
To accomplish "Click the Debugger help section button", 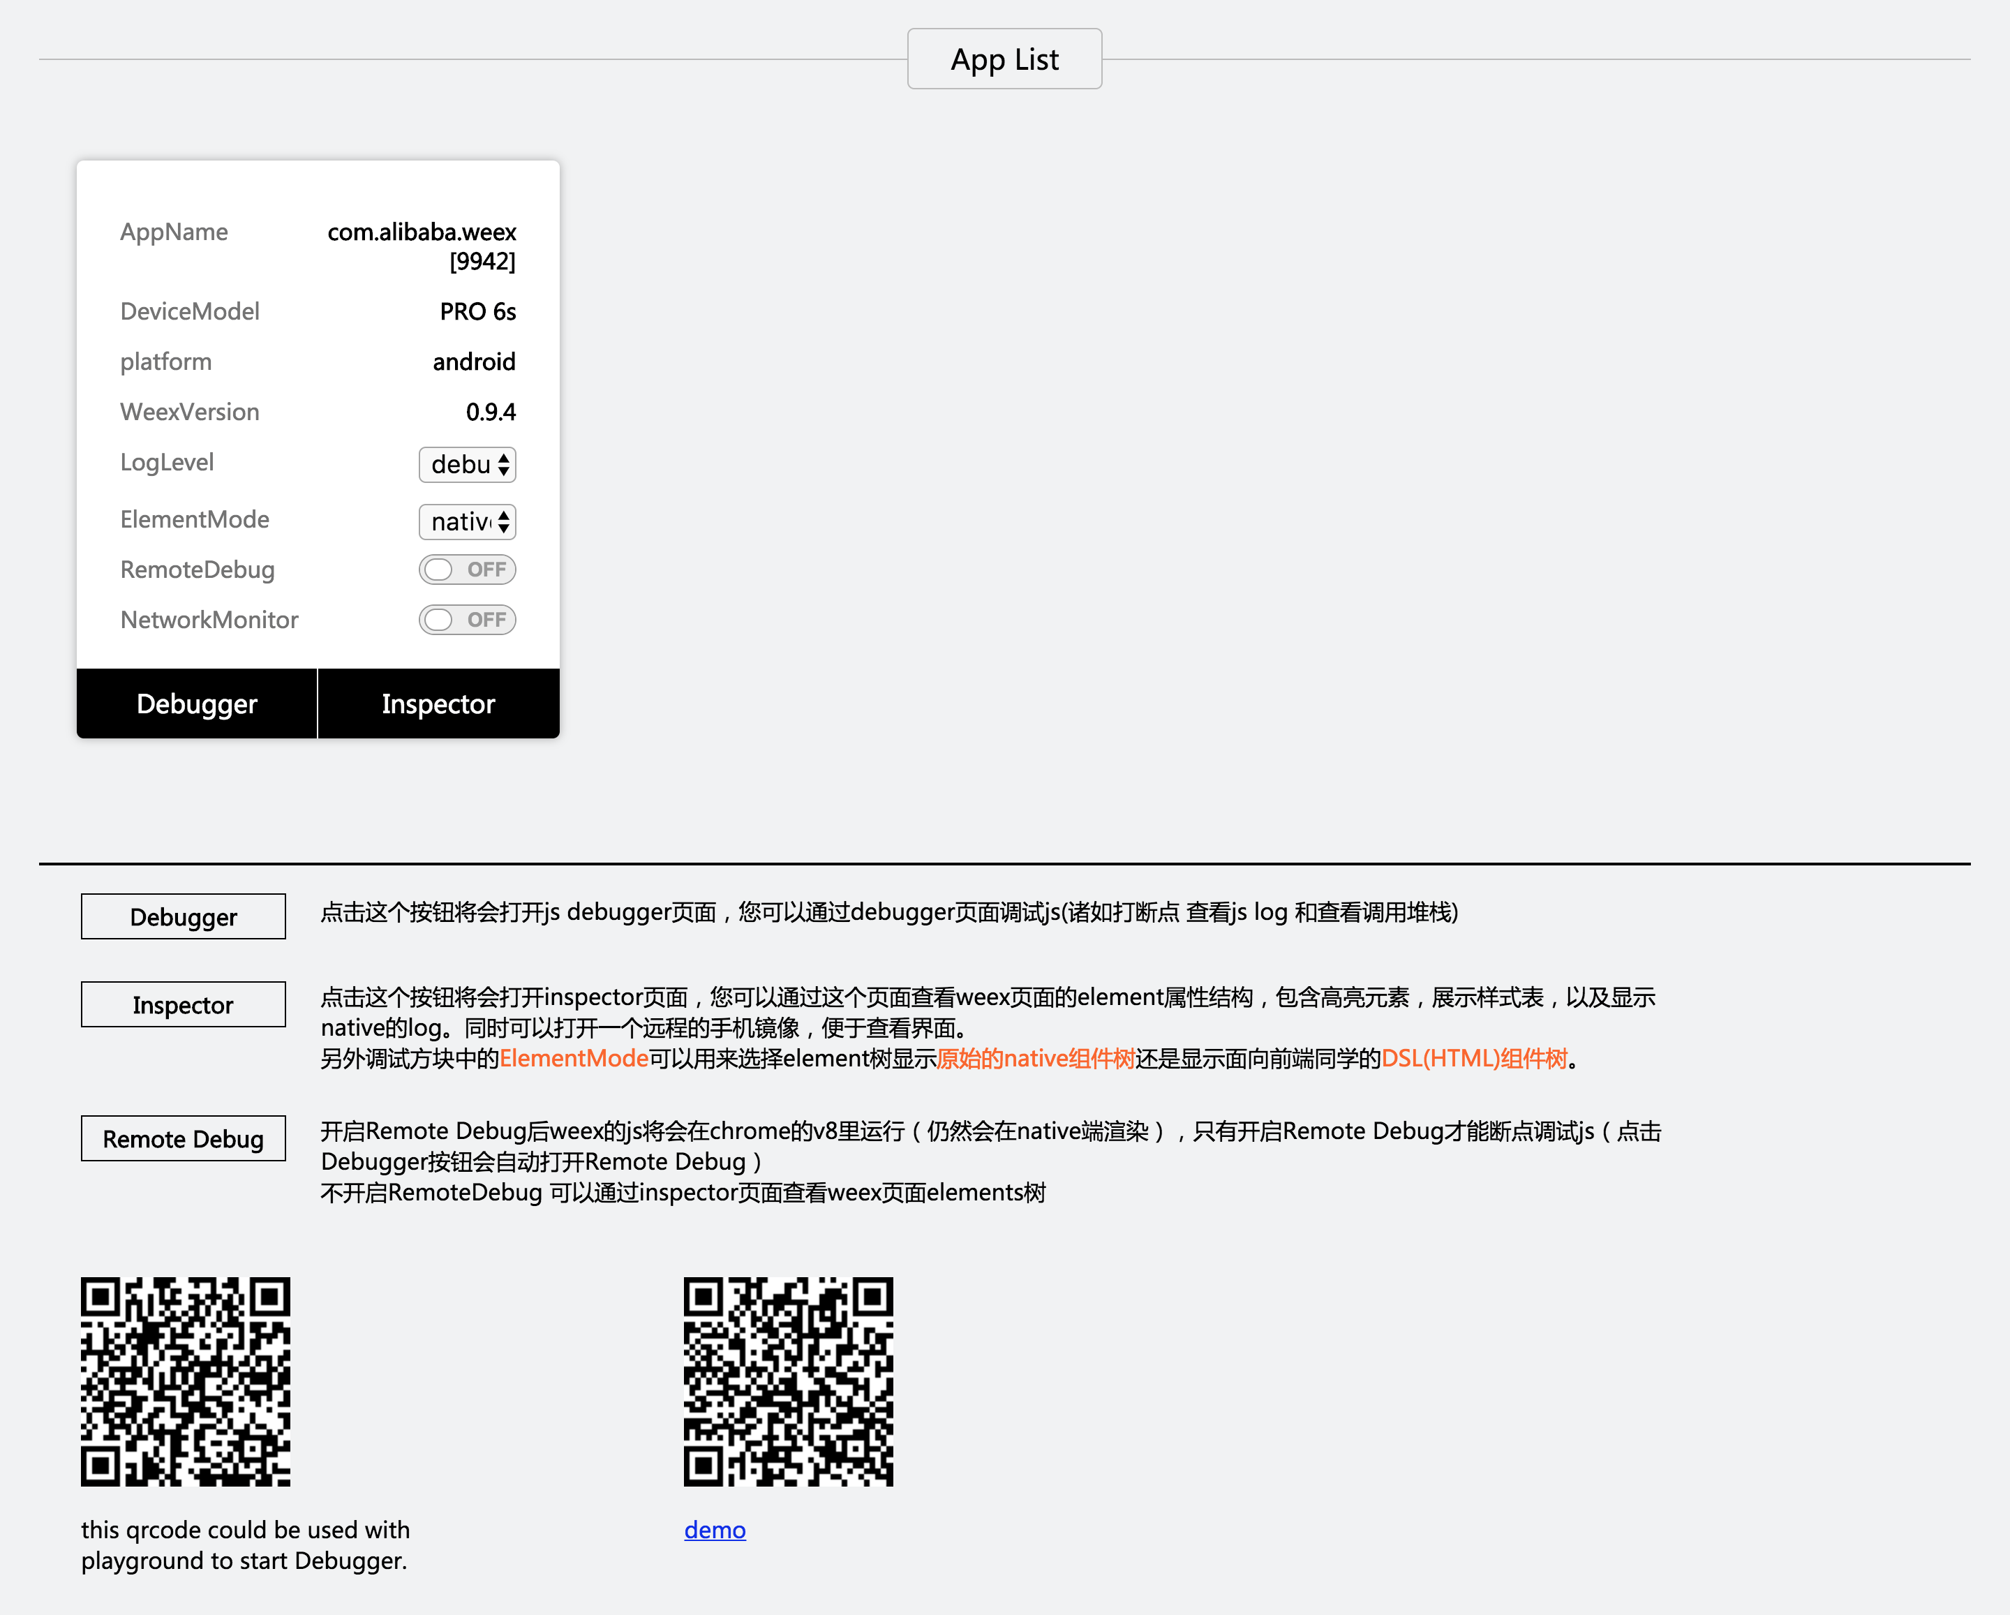I will pyautogui.click(x=184, y=916).
